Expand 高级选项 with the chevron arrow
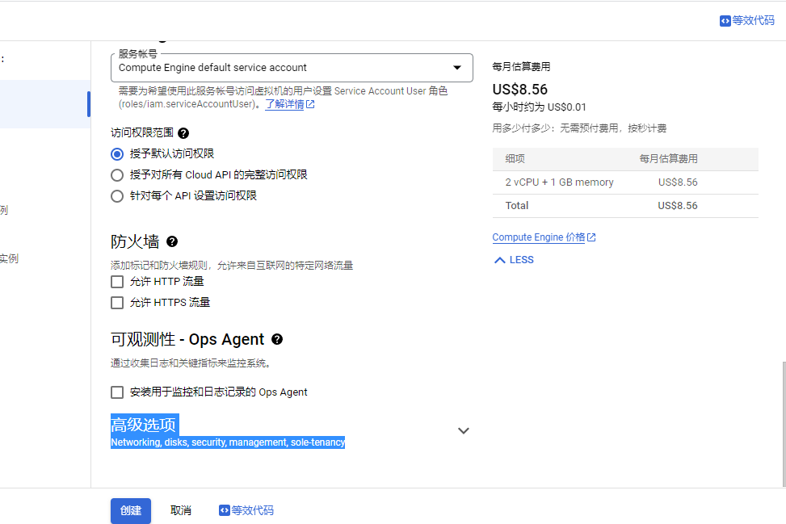Screen dimensions: 786x524 (463, 431)
